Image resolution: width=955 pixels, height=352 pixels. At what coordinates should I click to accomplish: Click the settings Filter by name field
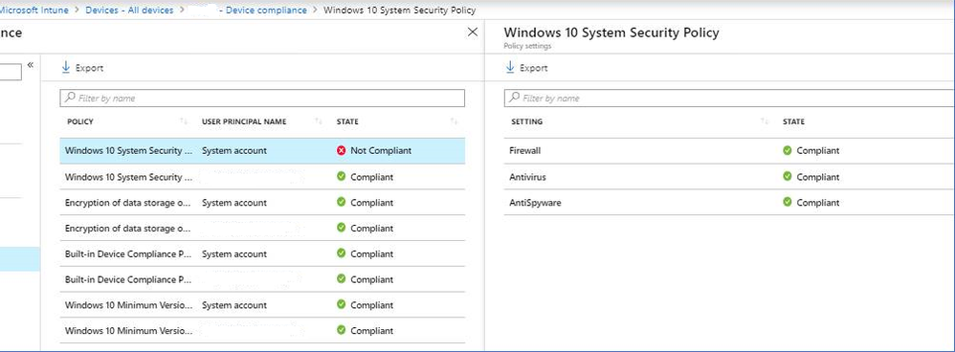pos(729,99)
